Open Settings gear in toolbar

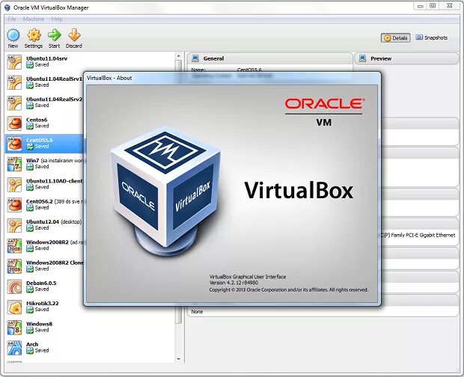[x=34, y=35]
